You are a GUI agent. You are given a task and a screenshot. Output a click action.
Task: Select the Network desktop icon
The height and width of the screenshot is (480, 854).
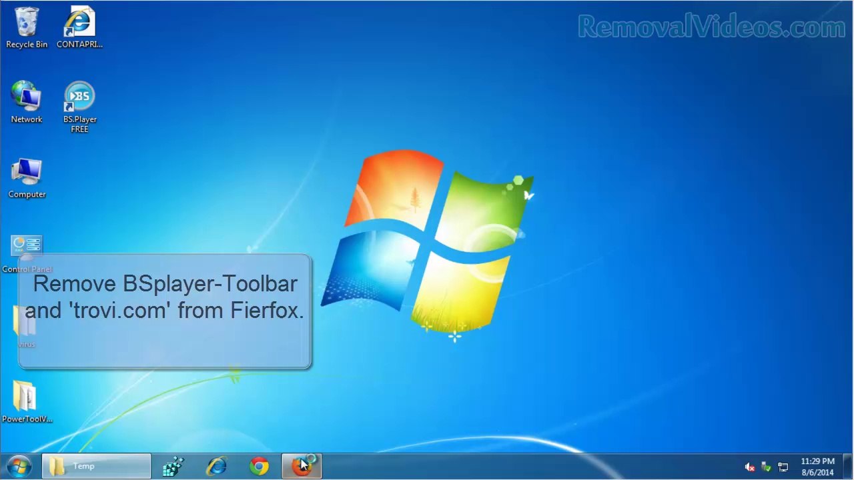click(x=27, y=103)
